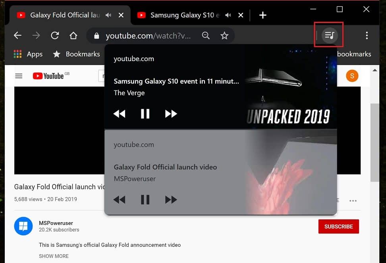Open a new tab with plus button
386x263 pixels.
click(x=262, y=15)
